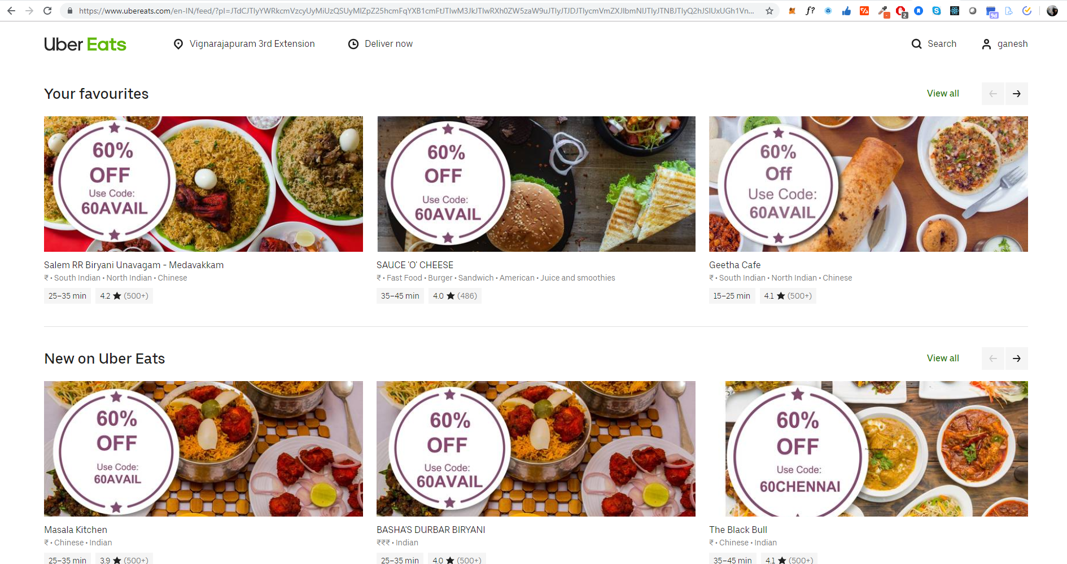The image size is (1067, 564).
Task: Open the MetaMask fox extension
Action: click(x=792, y=11)
